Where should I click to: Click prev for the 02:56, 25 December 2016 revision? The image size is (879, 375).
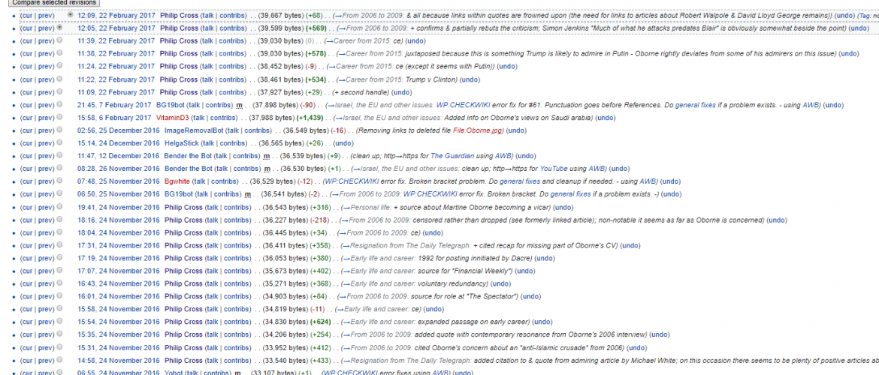click(46, 130)
